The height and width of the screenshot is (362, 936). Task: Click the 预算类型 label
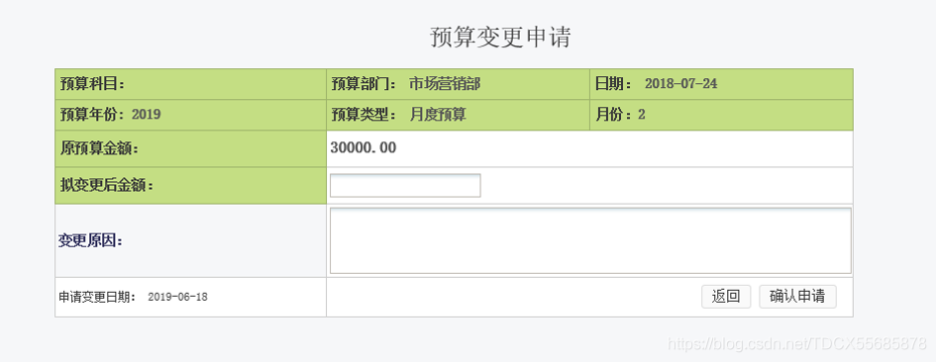364,115
